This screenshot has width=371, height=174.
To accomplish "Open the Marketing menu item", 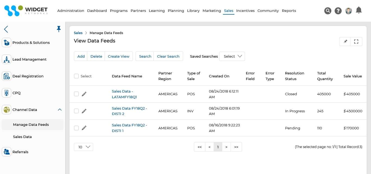I will 212,11.
